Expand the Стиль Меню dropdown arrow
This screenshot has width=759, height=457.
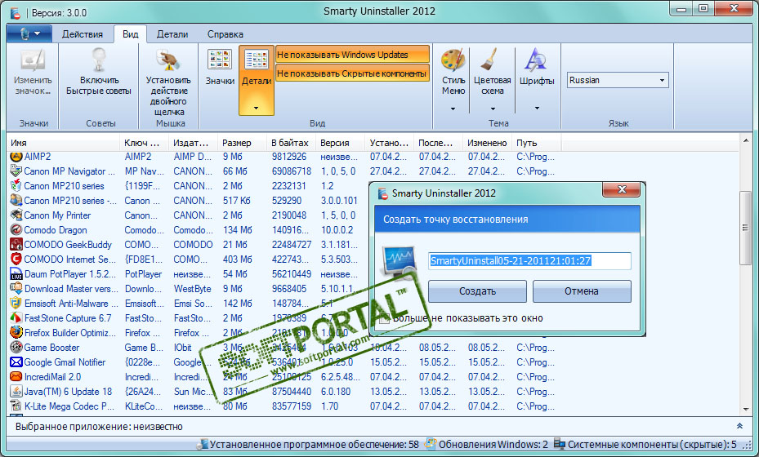[453, 109]
